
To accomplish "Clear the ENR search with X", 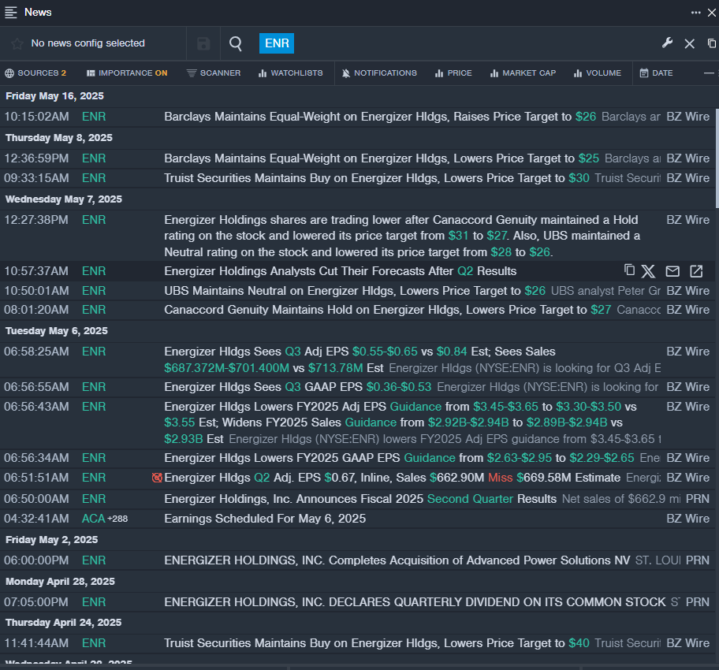I will click(x=689, y=43).
